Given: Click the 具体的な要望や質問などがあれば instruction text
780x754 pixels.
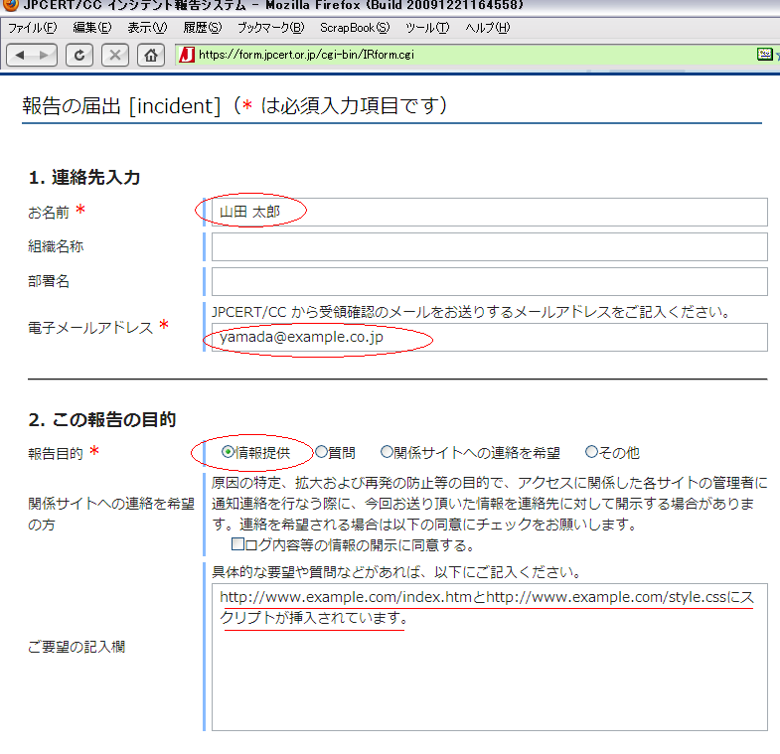Looking at the screenshot, I should [396, 572].
